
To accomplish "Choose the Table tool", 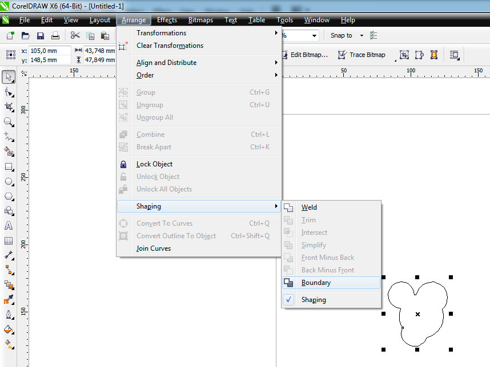I will (x=9, y=240).
